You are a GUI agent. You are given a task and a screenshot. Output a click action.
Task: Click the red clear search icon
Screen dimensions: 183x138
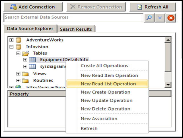[171, 18]
